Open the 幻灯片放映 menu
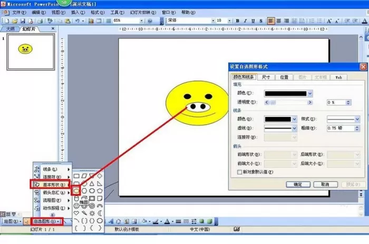369x244 pixels. 143,13
